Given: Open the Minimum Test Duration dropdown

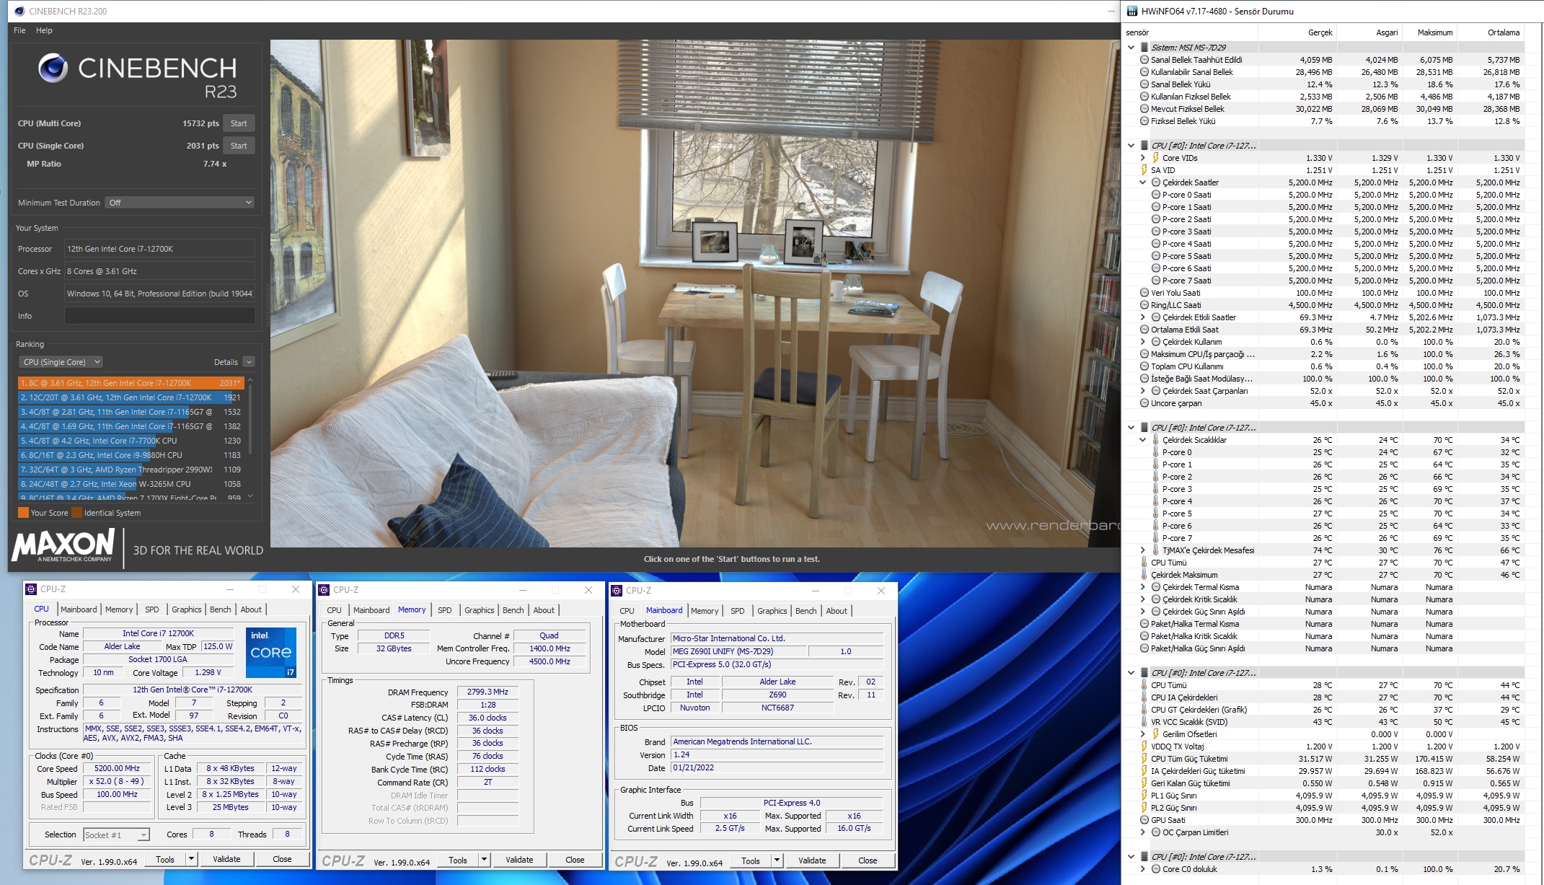Looking at the screenshot, I should pos(180,203).
